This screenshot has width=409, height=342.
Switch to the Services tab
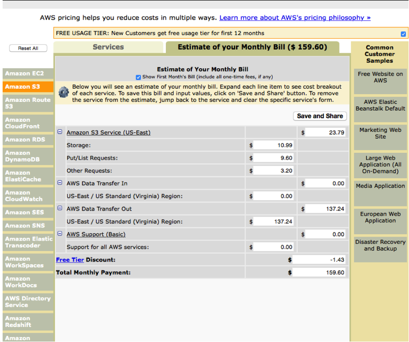pyautogui.click(x=108, y=47)
